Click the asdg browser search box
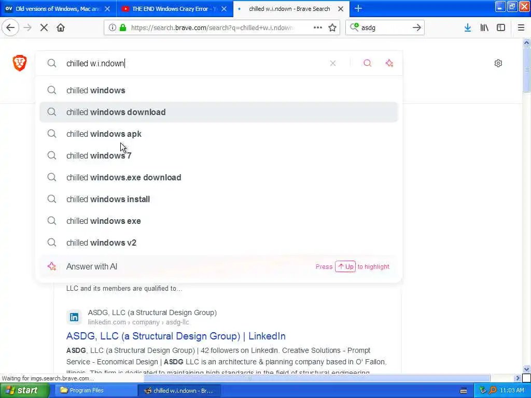This screenshot has height=398, width=531. tap(384, 28)
